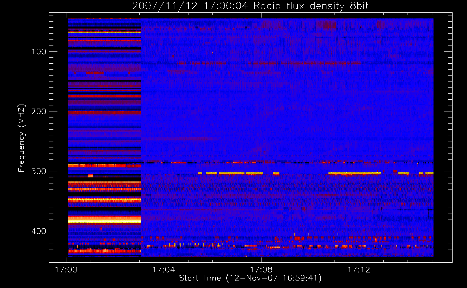Click the 200 frequency tick label
The height and width of the screenshot is (288, 467).
(39, 111)
